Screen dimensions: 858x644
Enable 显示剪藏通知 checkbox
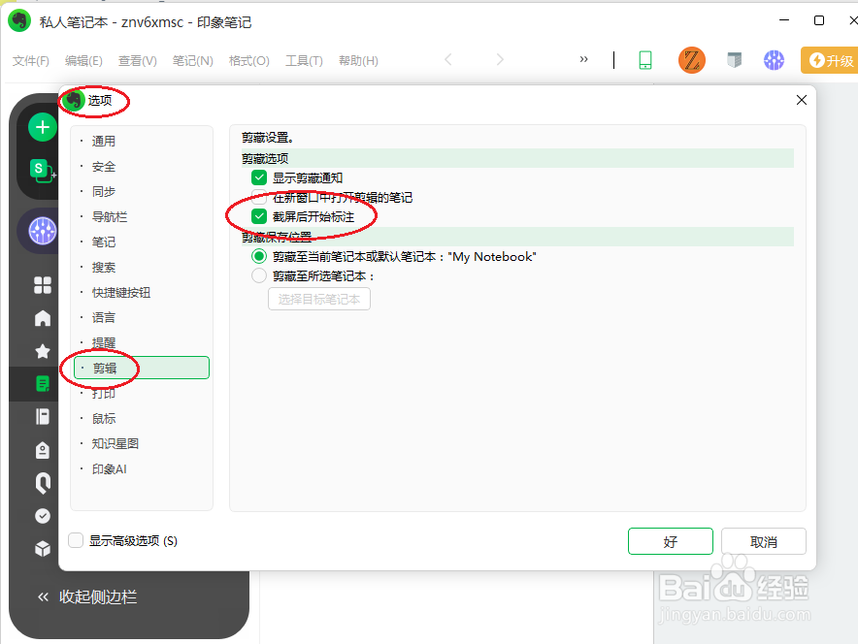259,177
